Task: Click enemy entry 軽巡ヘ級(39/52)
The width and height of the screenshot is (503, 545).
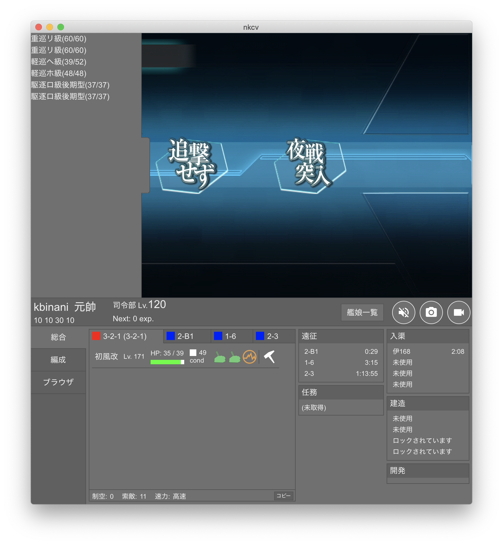Action: click(x=59, y=62)
